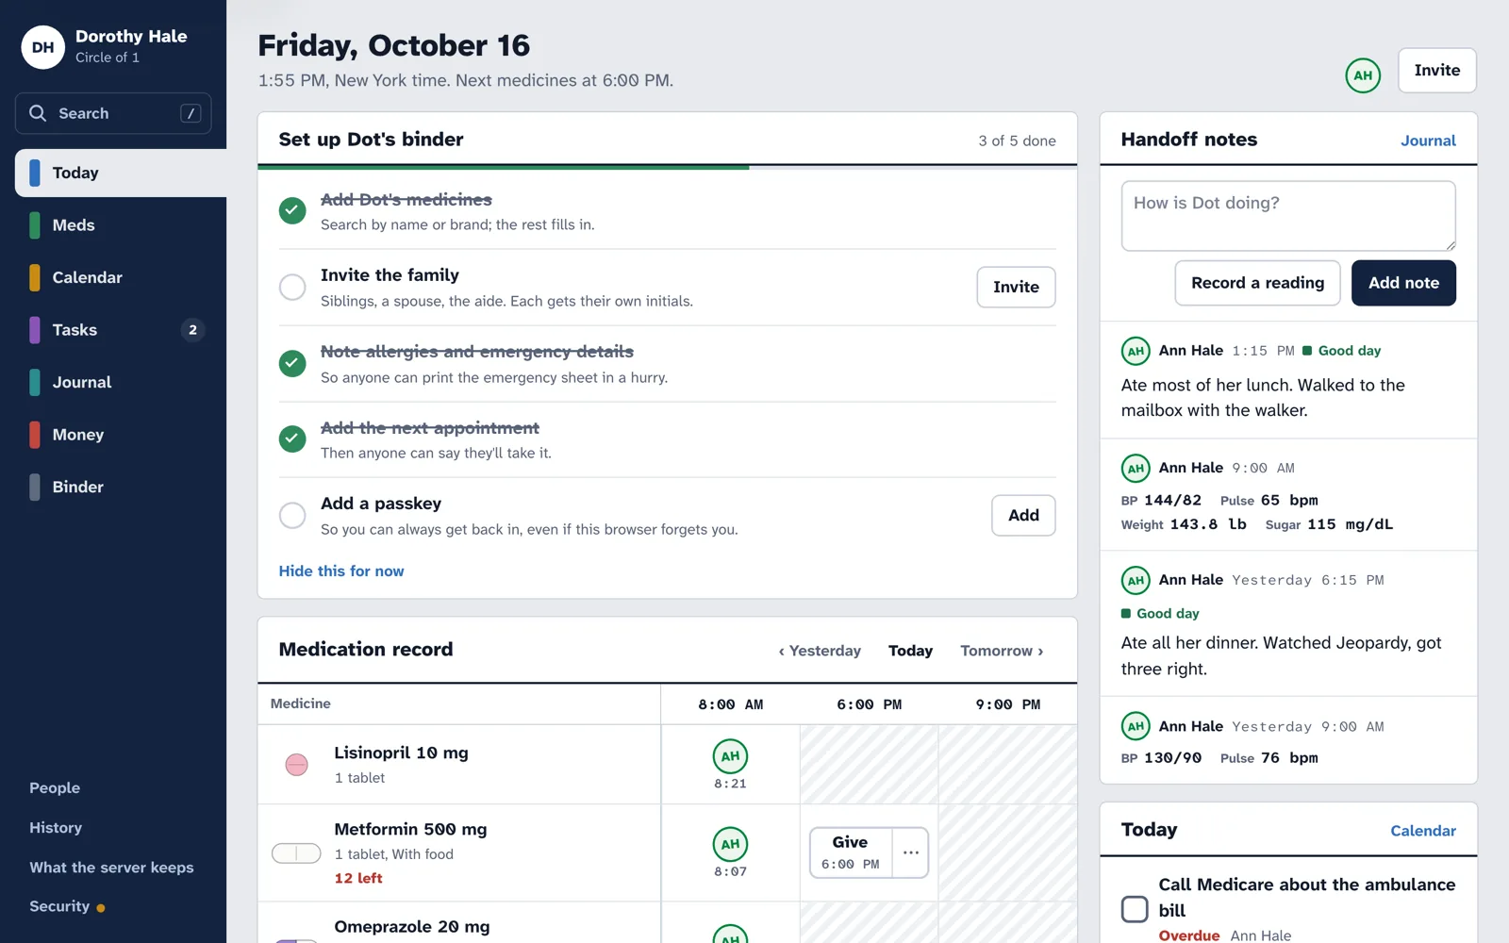The height and width of the screenshot is (943, 1509).
Task: Click the slash shortcut key badge in search
Action: pyautogui.click(x=191, y=113)
